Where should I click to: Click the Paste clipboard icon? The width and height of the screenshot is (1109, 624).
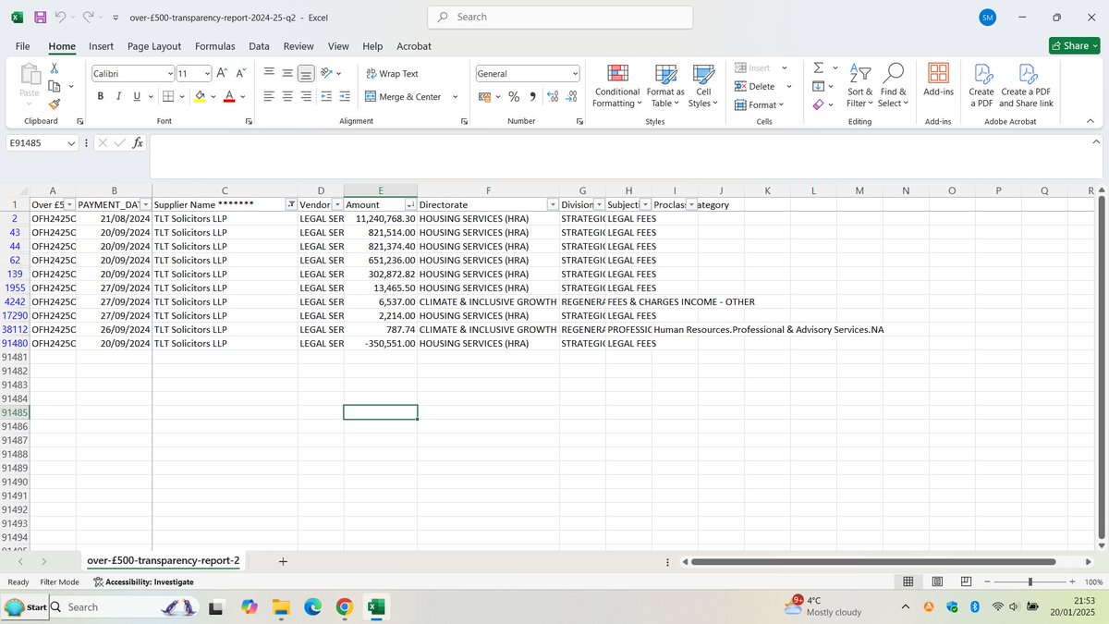coord(30,75)
